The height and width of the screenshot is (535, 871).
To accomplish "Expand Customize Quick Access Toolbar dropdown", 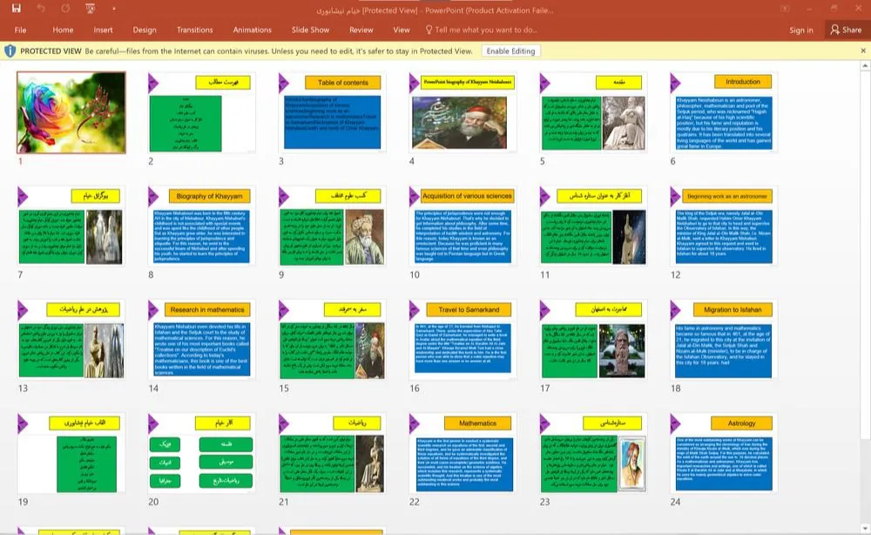I will pyautogui.click(x=112, y=9).
